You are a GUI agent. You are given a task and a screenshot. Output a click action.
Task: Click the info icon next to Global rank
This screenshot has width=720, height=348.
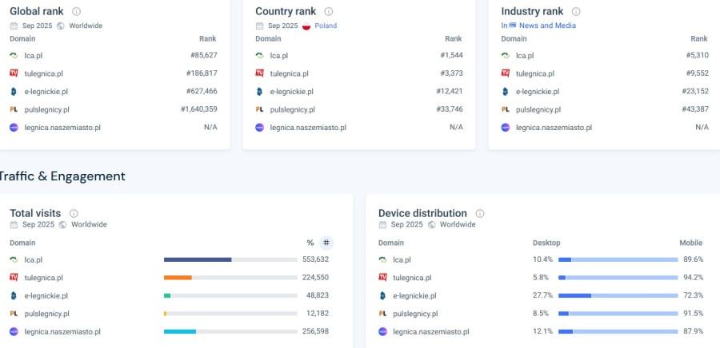(77, 12)
